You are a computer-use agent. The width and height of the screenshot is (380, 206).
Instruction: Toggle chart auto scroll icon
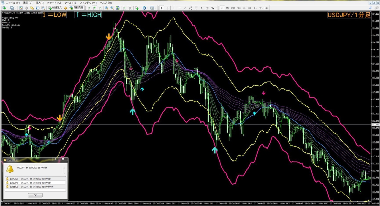point(125,8)
